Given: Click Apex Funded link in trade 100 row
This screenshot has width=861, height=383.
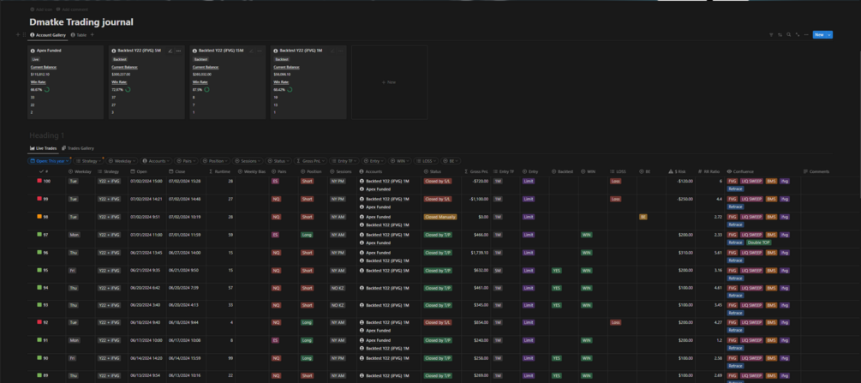Looking at the screenshot, I should coord(375,189).
